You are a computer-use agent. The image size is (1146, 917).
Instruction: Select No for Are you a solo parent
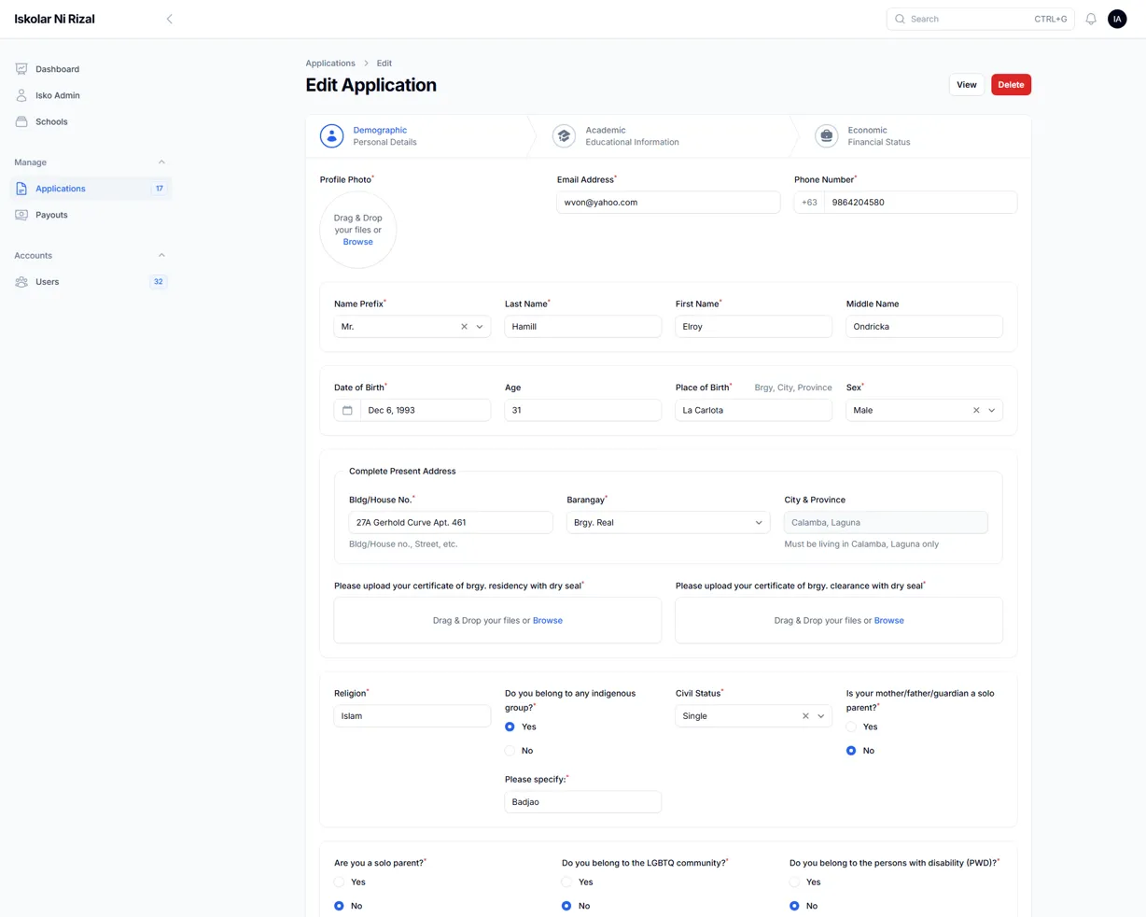340,906
